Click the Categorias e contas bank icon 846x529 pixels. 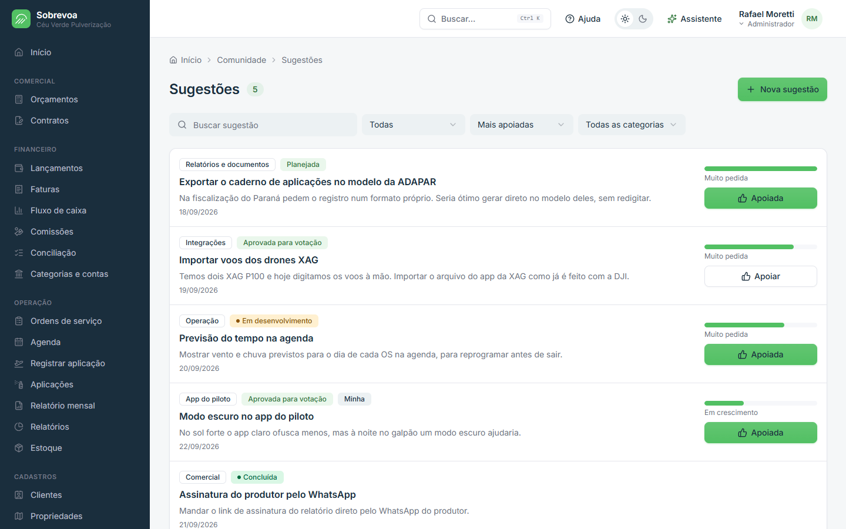pyautogui.click(x=19, y=274)
